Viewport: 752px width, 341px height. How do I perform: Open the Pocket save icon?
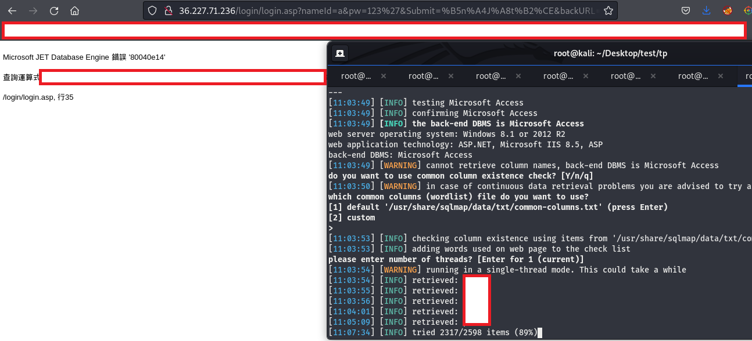click(686, 10)
